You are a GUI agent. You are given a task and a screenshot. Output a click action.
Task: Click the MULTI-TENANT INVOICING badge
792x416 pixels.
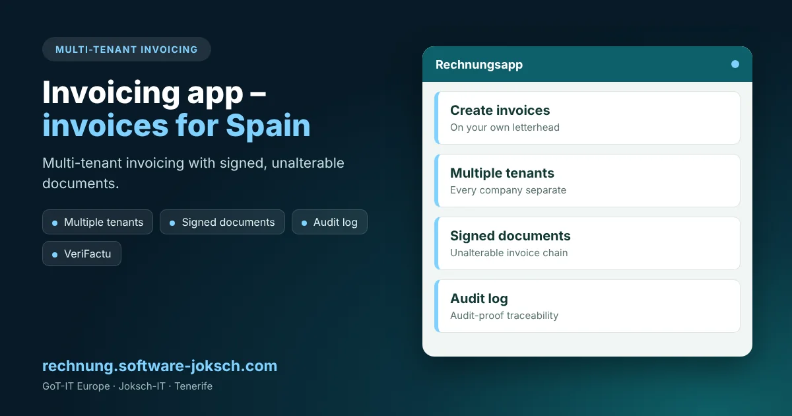pos(127,50)
